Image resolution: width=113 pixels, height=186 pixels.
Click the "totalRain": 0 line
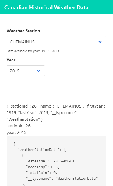coord(42,173)
